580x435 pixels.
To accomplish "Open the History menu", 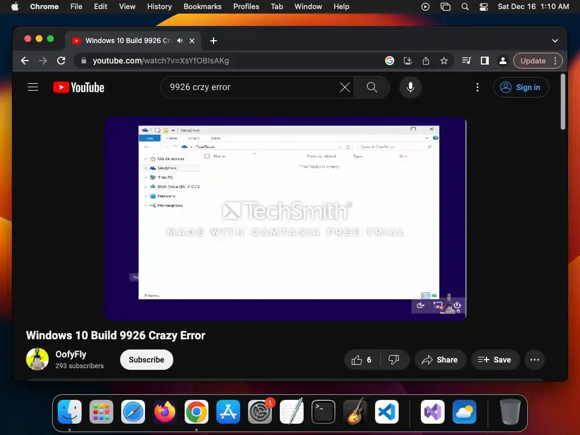I will [x=159, y=7].
